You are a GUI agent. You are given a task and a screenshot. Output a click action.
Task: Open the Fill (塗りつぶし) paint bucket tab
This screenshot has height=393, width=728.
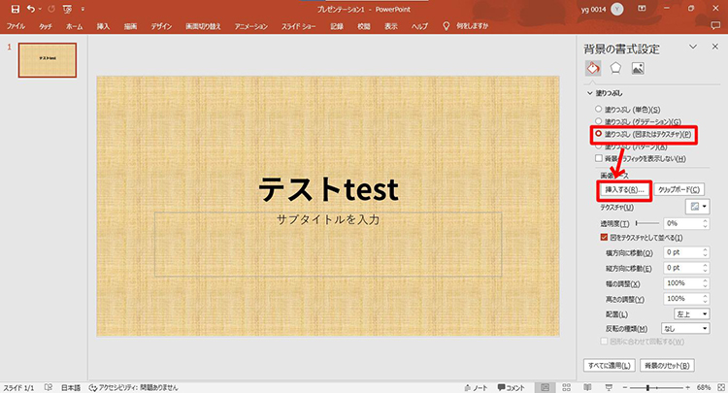pyautogui.click(x=593, y=68)
